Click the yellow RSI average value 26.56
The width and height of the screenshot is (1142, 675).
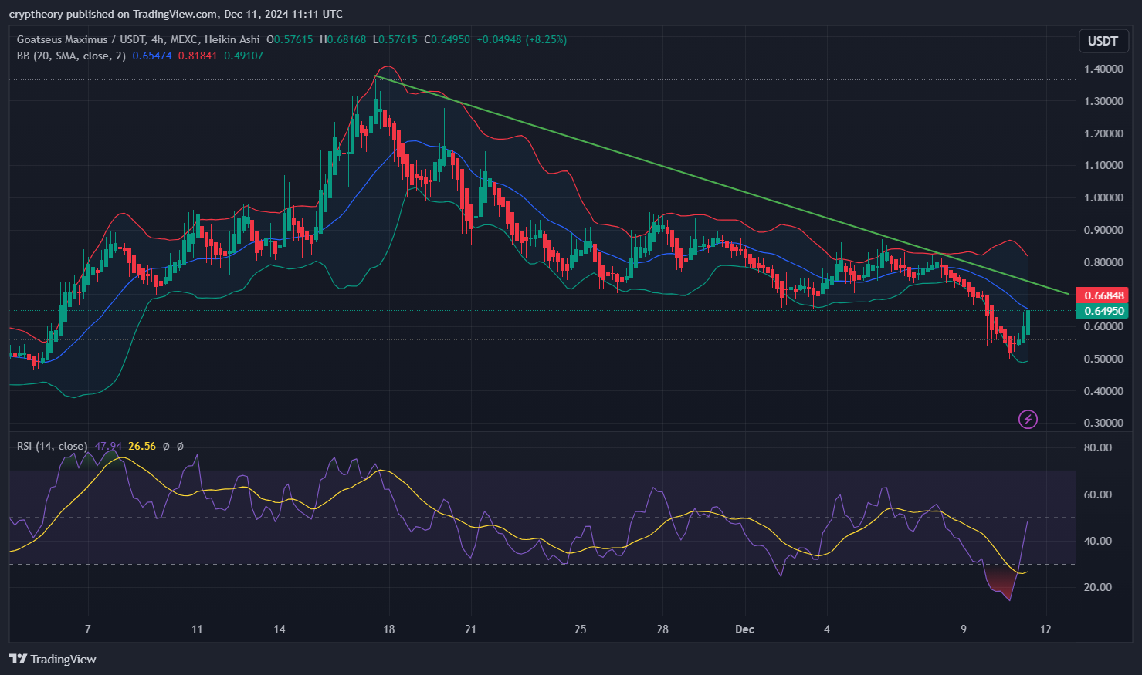pyautogui.click(x=142, y=446)
